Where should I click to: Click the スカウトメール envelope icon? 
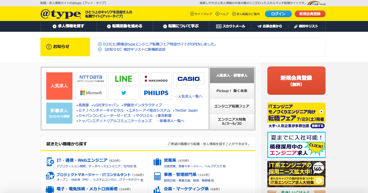pos(219,26)
